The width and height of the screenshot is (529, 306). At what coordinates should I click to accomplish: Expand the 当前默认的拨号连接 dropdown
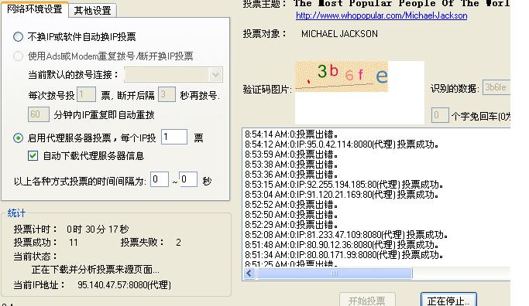point(215,75)
